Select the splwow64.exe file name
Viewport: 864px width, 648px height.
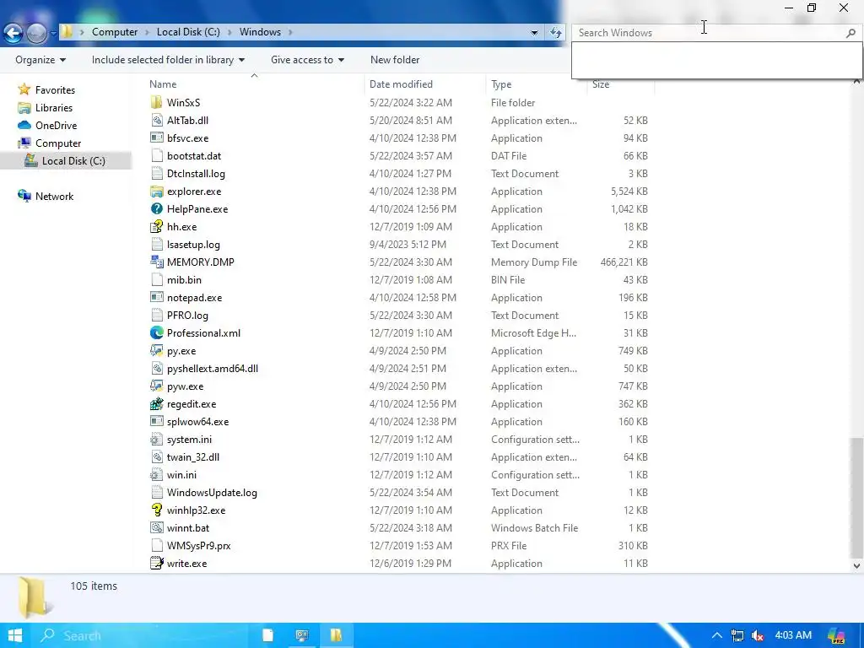click(x=197, y=422)
